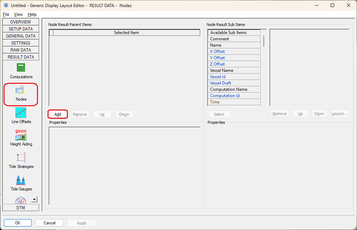The image size is (357, 230).
Task: Click the application icon in the title bar
Action: [x=6, y=5]
